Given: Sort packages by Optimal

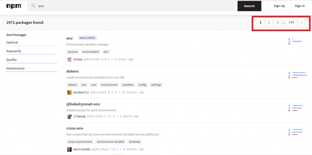Looking at the screenshot, I should coord(32,43).
